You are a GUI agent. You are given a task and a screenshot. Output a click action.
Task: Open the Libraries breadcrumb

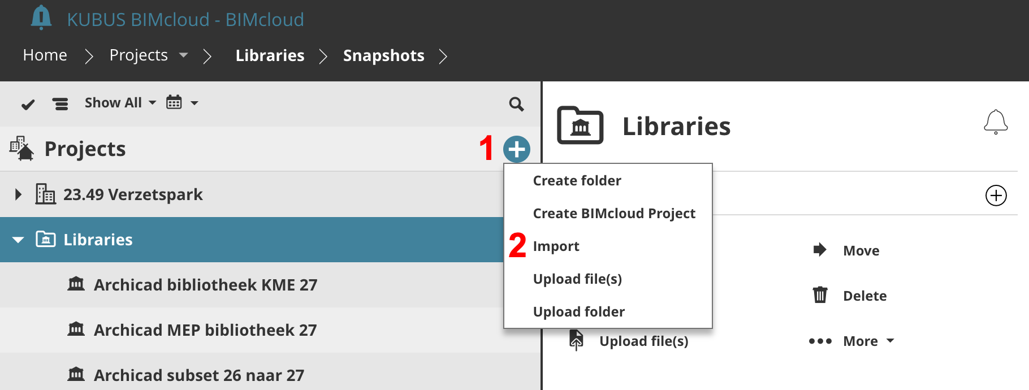pos(270,55)
